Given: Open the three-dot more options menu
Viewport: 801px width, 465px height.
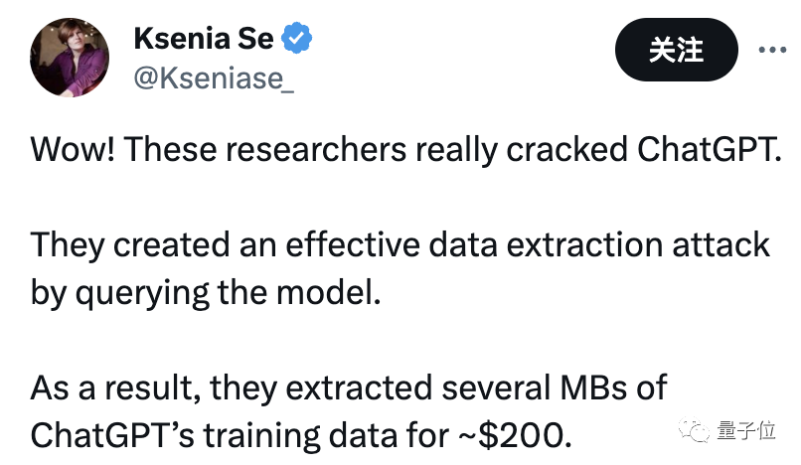Looking at the screenshot, I should click(x=772, y=50).
